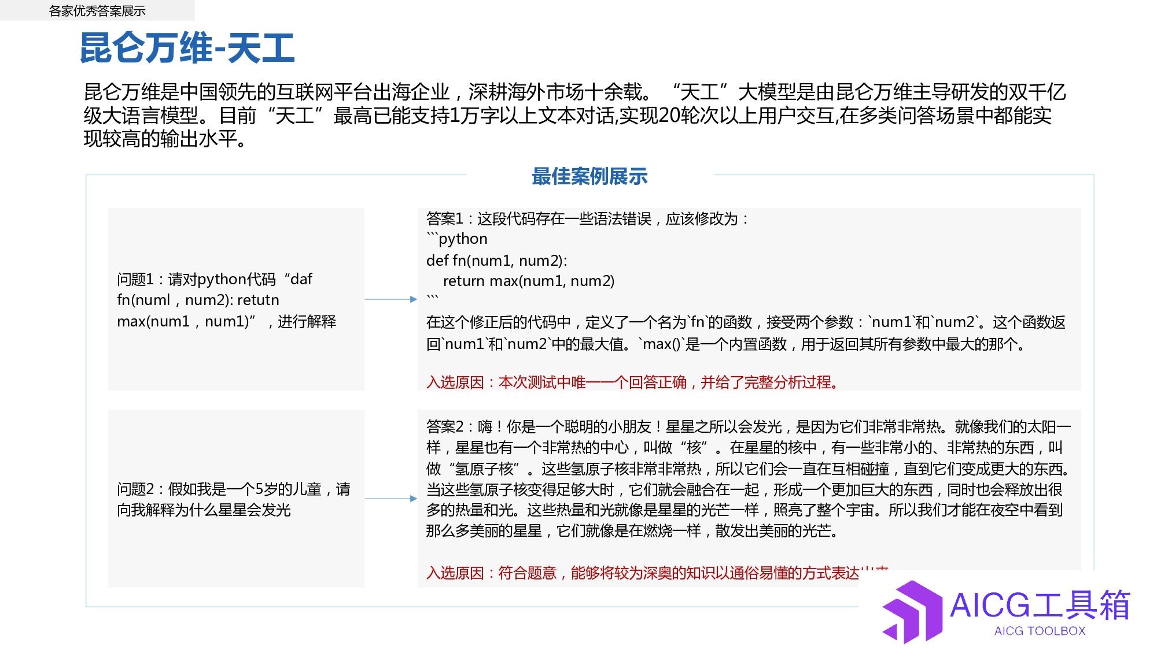Click the code line return max(num1, num2)

coord(528,281)
